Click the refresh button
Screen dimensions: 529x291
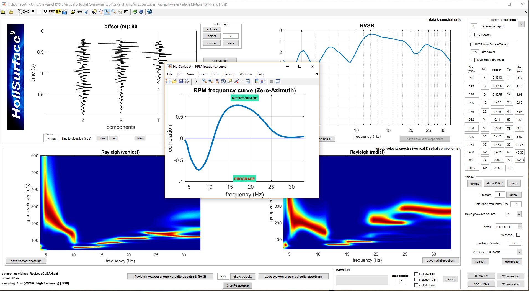[480, 262]
